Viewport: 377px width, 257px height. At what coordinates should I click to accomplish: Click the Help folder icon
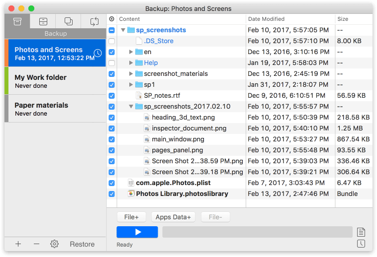click(x=139, y=63)
